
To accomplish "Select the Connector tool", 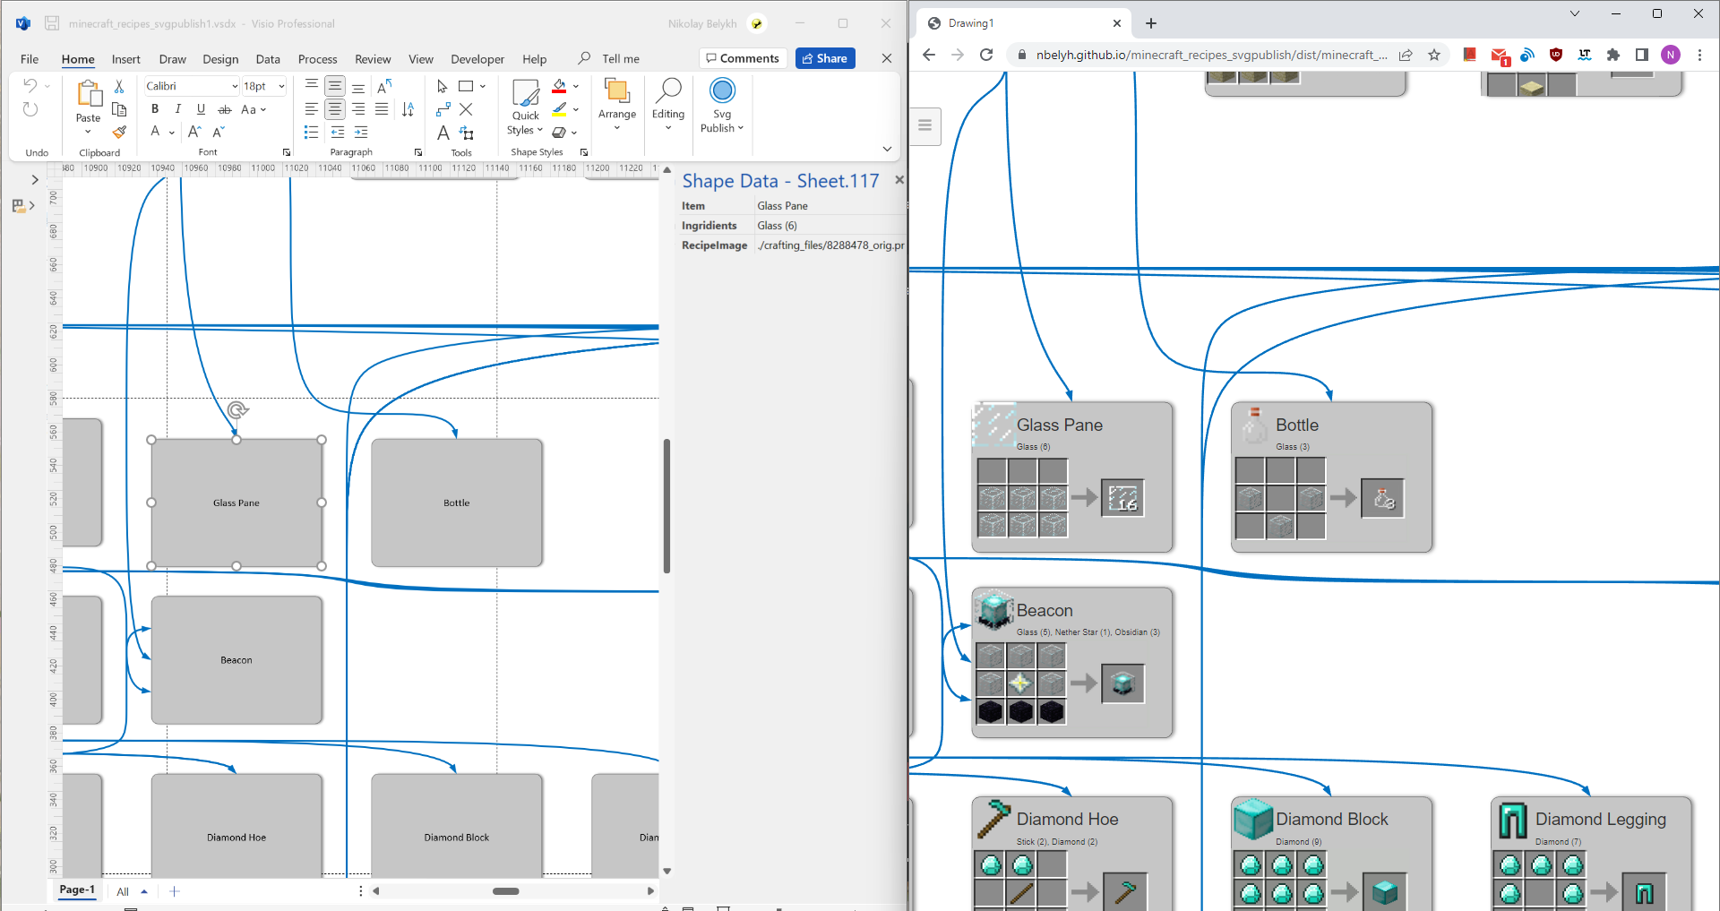I will [443, 109].
